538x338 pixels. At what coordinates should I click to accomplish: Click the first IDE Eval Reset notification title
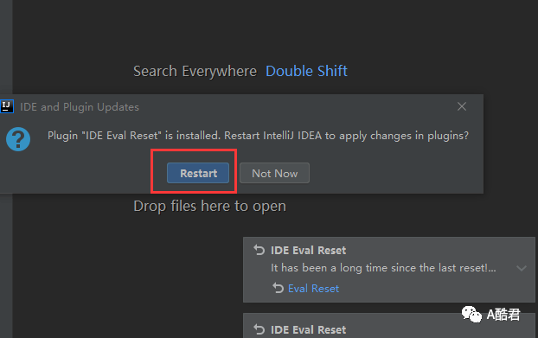pyautogui.click(x=308, y=250)
